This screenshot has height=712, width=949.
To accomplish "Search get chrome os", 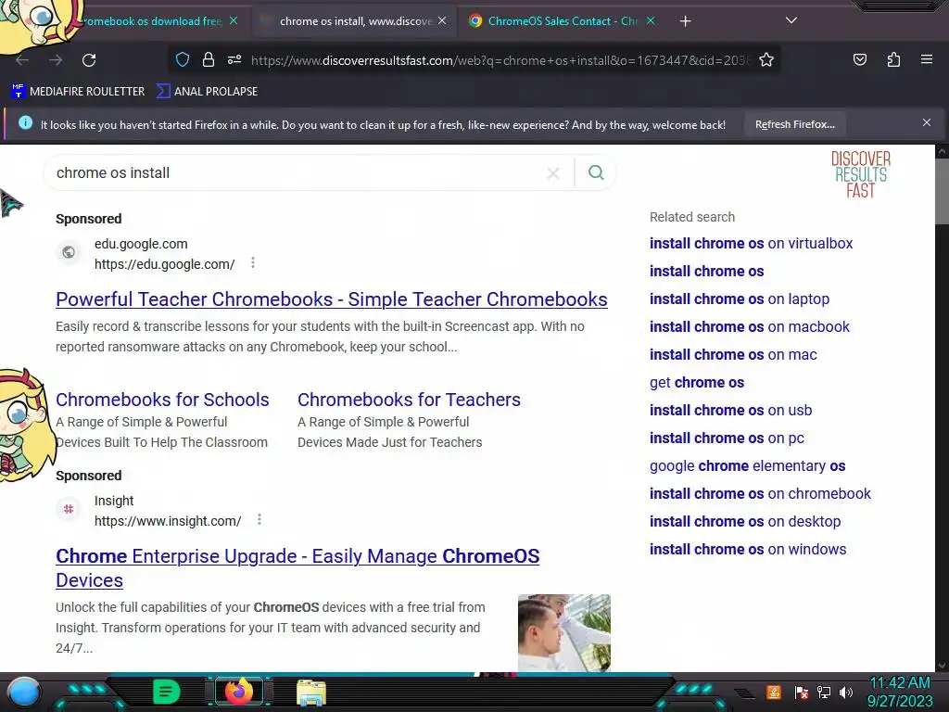I will point(697,383).
